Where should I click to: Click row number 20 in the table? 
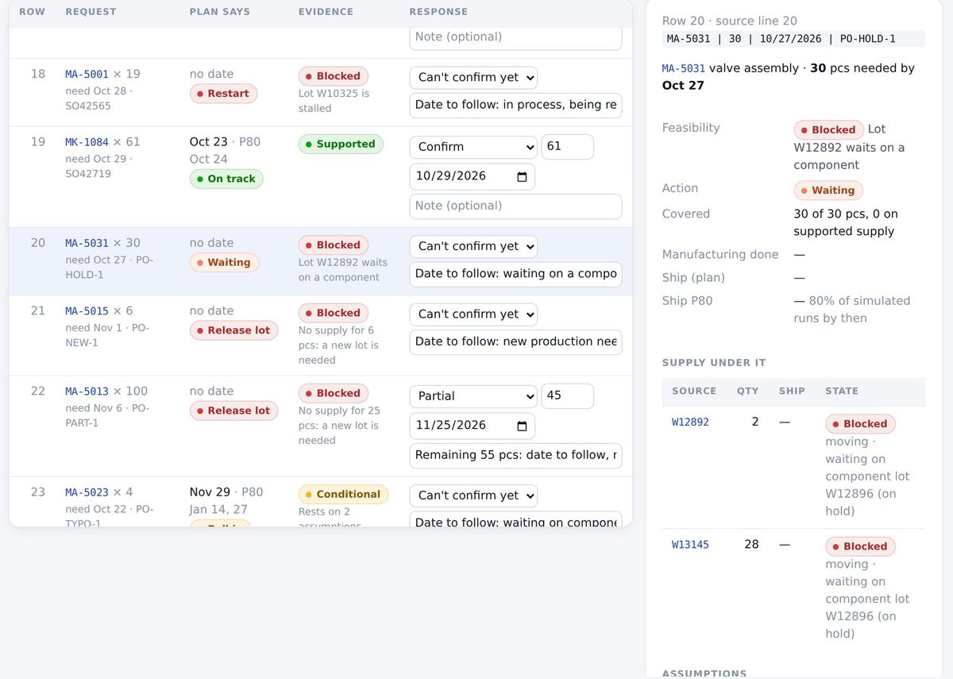point(38,243)
